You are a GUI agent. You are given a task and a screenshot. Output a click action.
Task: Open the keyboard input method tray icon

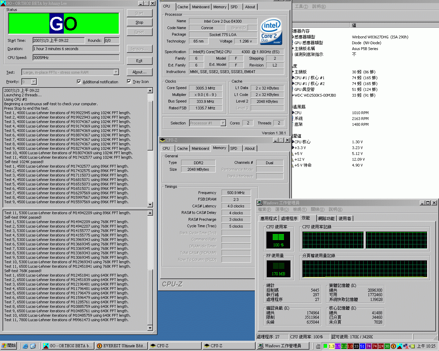coord(318,346)
